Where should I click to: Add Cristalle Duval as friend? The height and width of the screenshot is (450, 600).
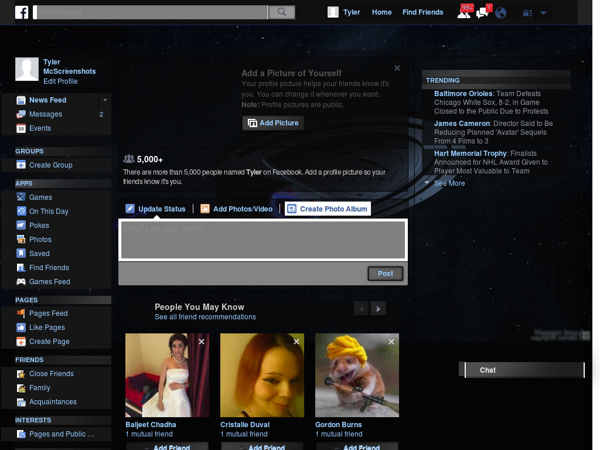[x=262, y=446]
